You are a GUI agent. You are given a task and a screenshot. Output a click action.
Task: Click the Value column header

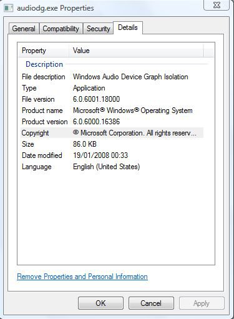click(136, 51)
